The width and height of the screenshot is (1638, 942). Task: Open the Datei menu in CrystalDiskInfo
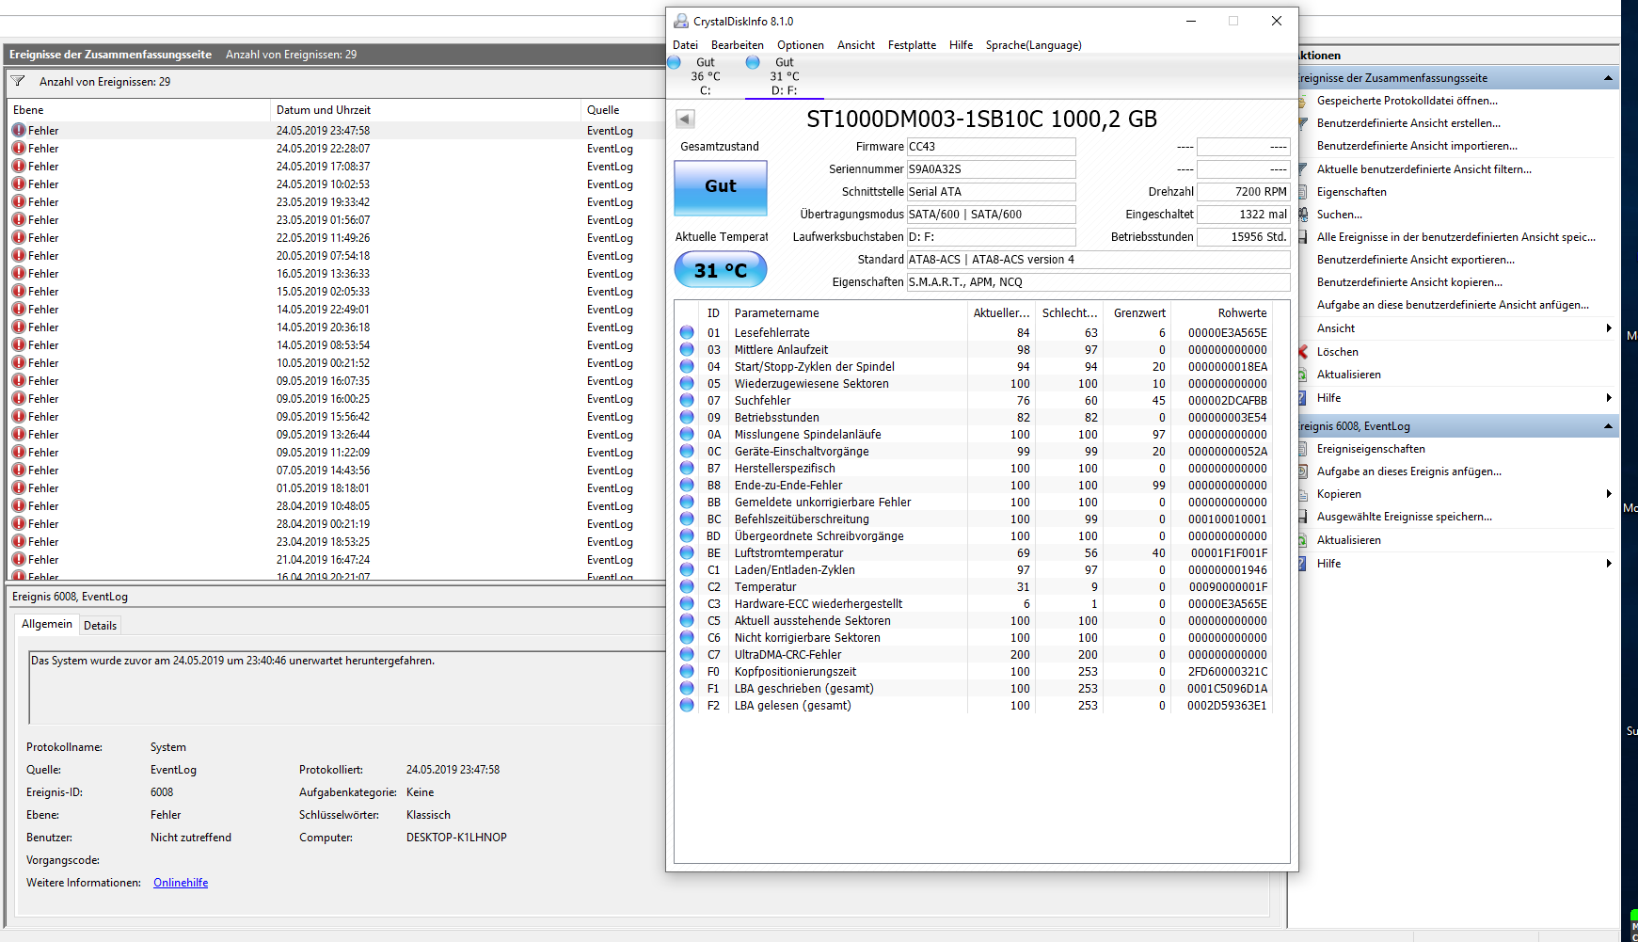point(685,45)
